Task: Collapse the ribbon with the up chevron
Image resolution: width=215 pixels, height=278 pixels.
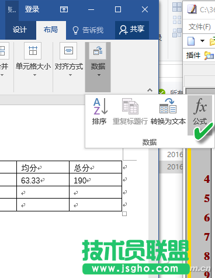Action: [150, 90]
